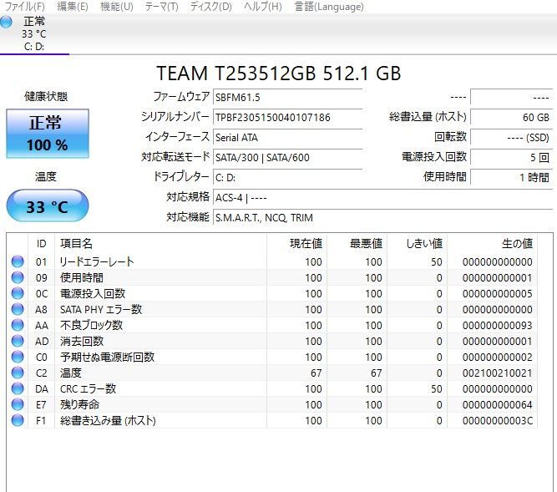This screenshot has width=557, height=492.
Task: Click the 項目名 column header
Action: 160,244
